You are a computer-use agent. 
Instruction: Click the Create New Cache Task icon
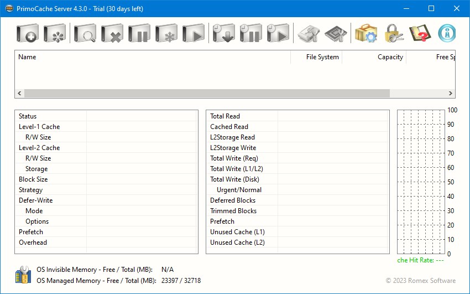tap(28, 33)
